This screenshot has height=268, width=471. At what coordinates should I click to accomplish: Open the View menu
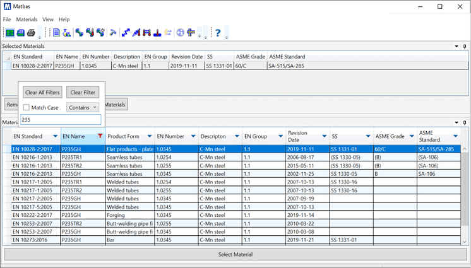[x=48, y=20]
